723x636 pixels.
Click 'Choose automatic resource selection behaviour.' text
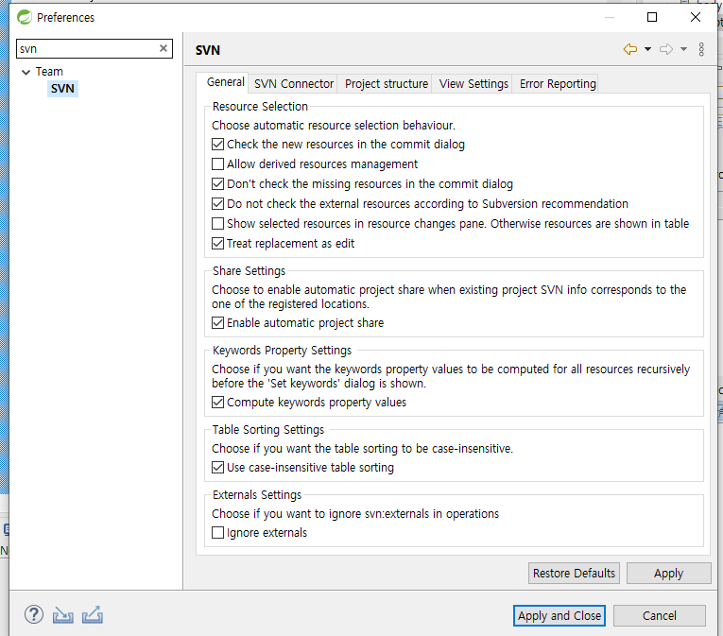(334, 126)
